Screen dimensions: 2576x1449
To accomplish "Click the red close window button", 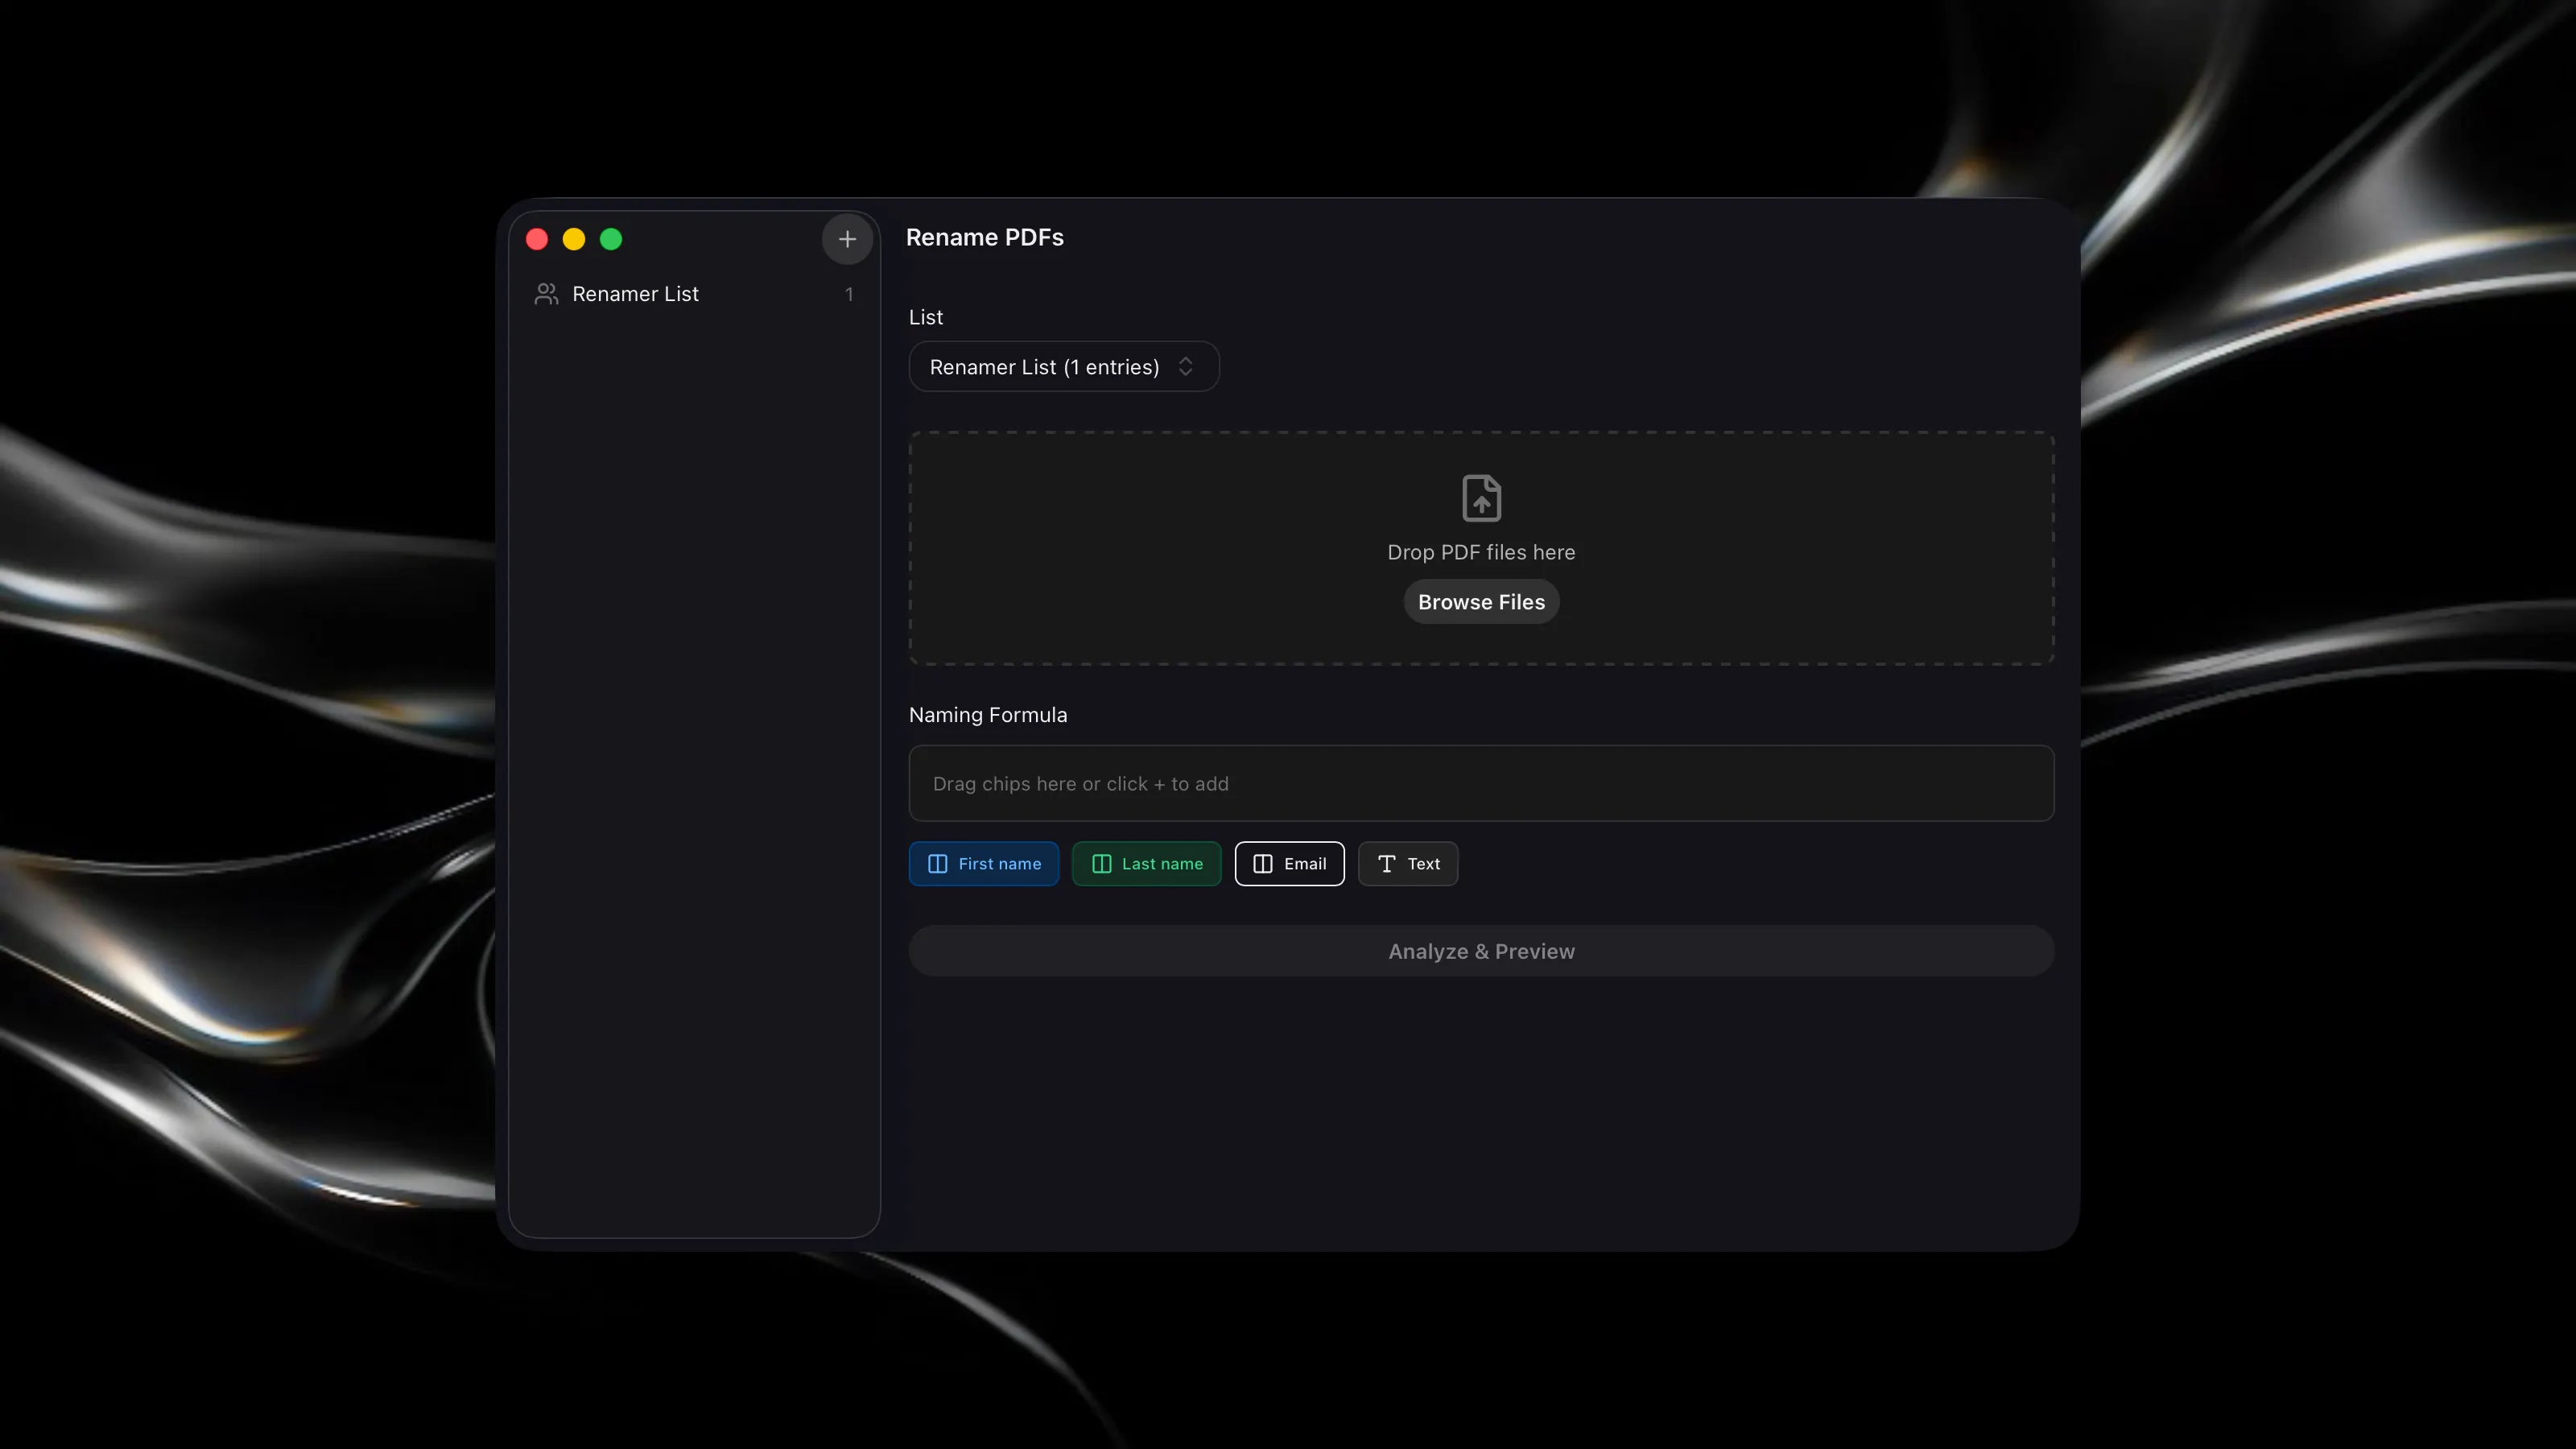I will (x=537, y=239).
